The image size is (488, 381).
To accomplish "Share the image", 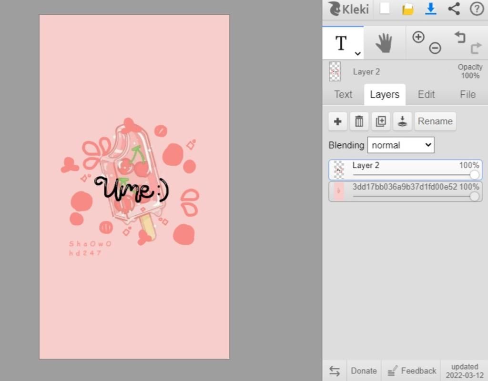I will click(x=454, y=9).
